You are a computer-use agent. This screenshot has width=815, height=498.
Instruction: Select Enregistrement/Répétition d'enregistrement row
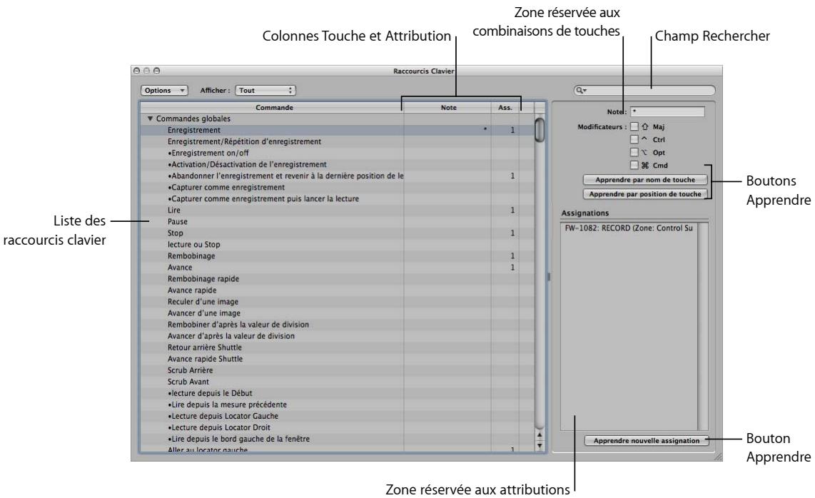coord(337,142)
